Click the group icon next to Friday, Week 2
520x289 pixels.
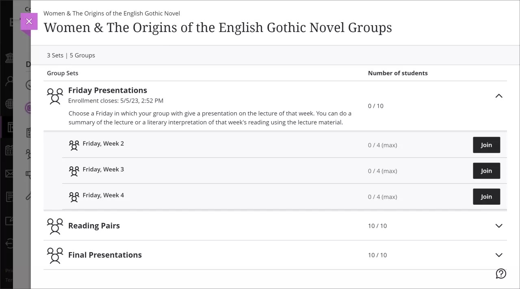click(x=74, y=145)
